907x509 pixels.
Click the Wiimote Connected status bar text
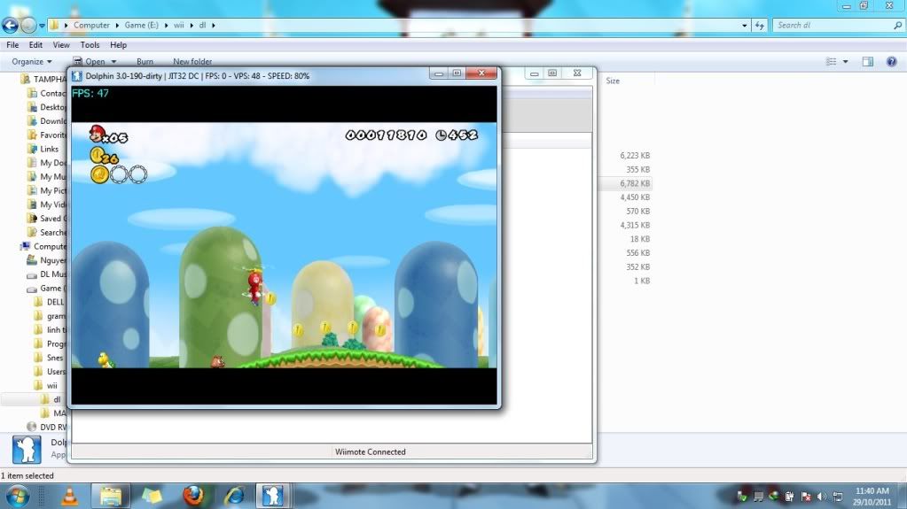click(371, 451)
